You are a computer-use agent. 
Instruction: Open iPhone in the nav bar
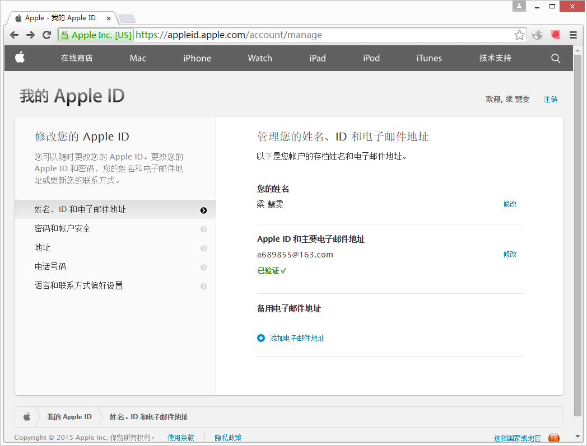click(197, 58)
